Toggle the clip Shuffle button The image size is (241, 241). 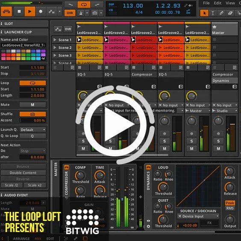(32, 114)
